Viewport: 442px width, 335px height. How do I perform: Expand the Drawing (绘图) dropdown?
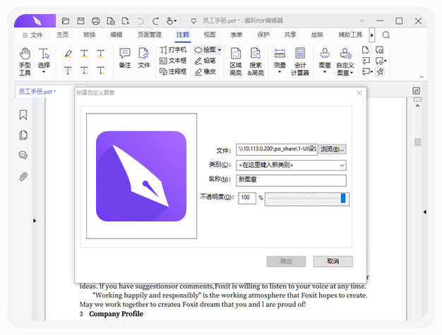pos(220,50)
